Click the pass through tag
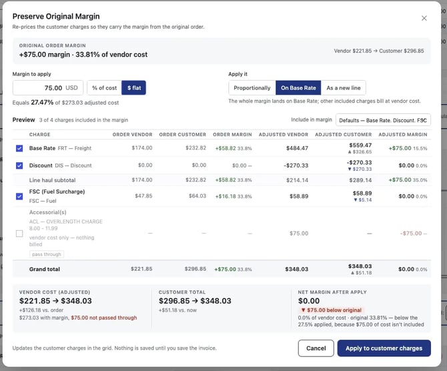The width and height of the screenshot is (447, 371). (x=47, y=254)
